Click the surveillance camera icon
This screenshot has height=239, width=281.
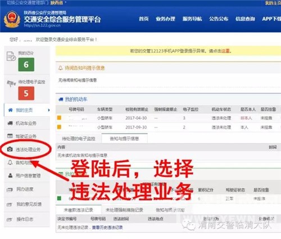(11, 83)
